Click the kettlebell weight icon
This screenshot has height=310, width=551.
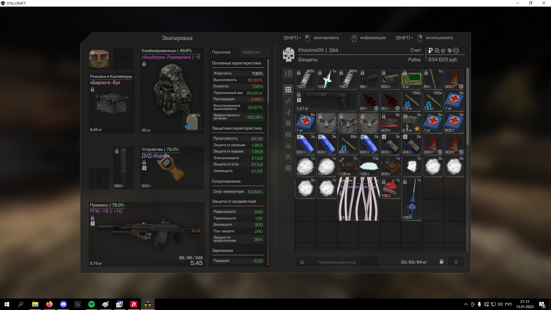[441, 262]
